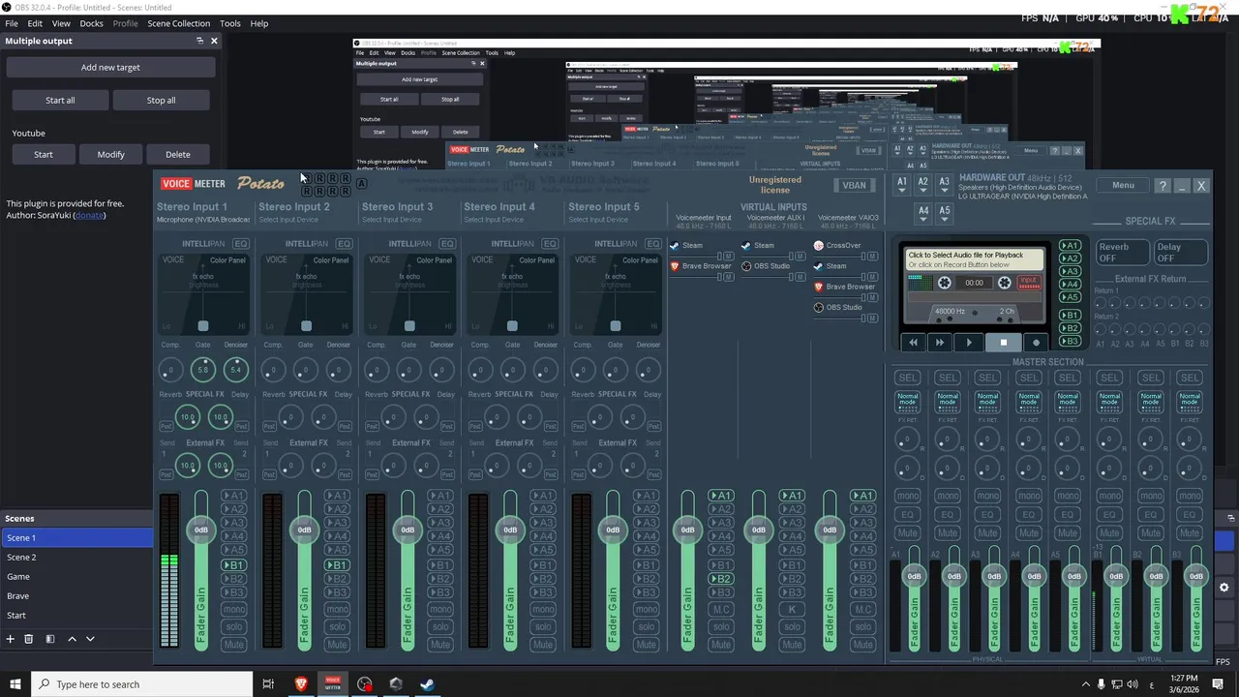Mute the A1 master bus
Screen dimensions: 1239x697
click(x=907, y=532)
